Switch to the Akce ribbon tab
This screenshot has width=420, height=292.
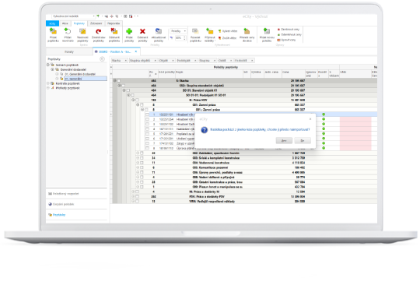click(x=65, y=23)
